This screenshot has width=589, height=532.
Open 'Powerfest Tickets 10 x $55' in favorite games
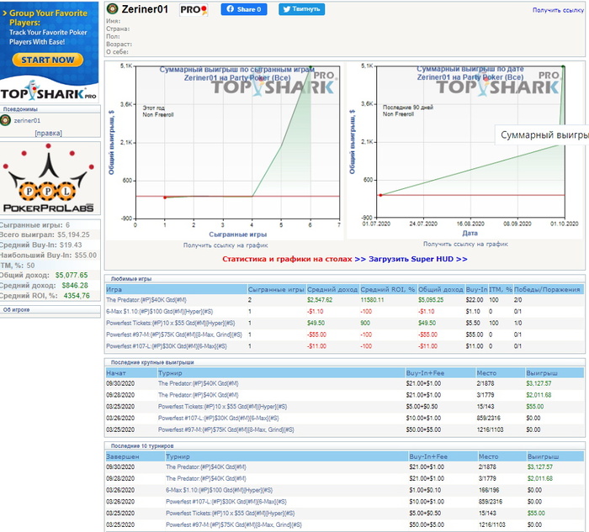click(171, 324)
